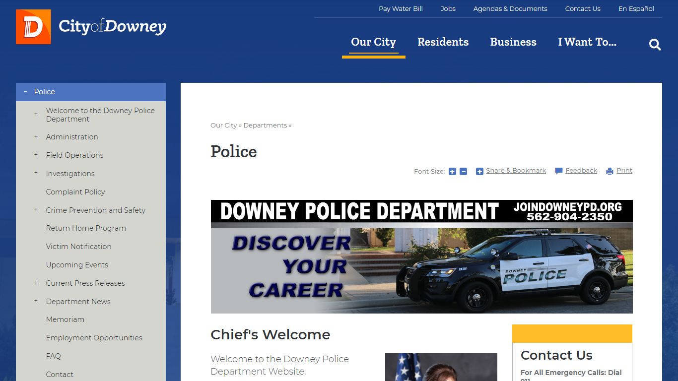The image size is (678, 381).
Task: Expand the Current Press Releases submenu
Action: pos(36,283)
